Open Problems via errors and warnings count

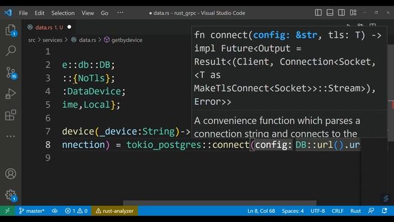click(76, 211)
